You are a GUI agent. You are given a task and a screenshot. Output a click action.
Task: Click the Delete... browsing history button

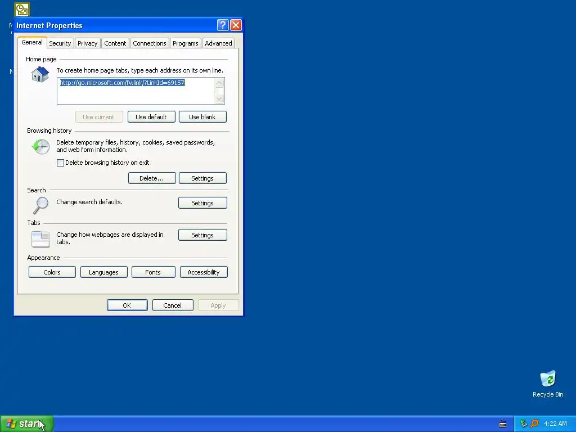click(x=152, y=178)
